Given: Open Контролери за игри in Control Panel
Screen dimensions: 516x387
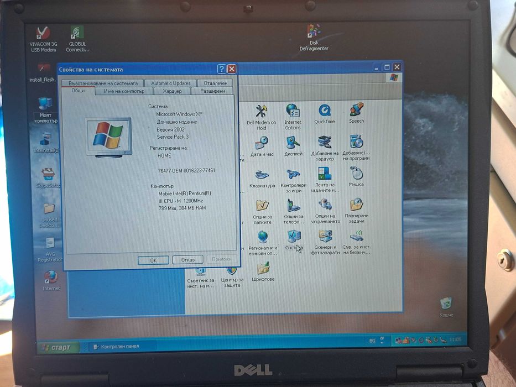Looking at the screenshot, I should (293, 180).
